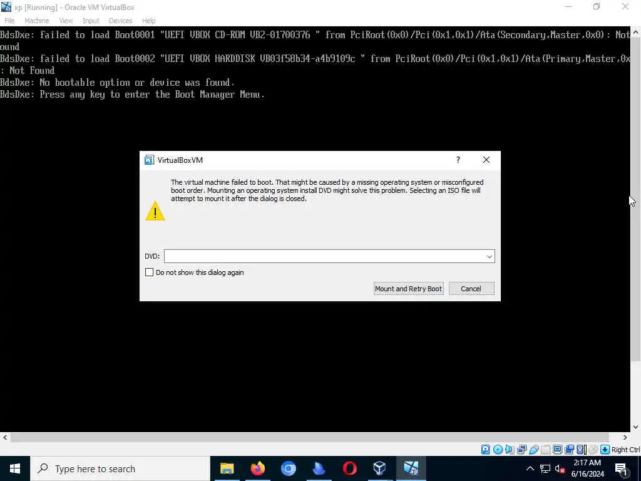Open the Help menu

coord(148,21)
